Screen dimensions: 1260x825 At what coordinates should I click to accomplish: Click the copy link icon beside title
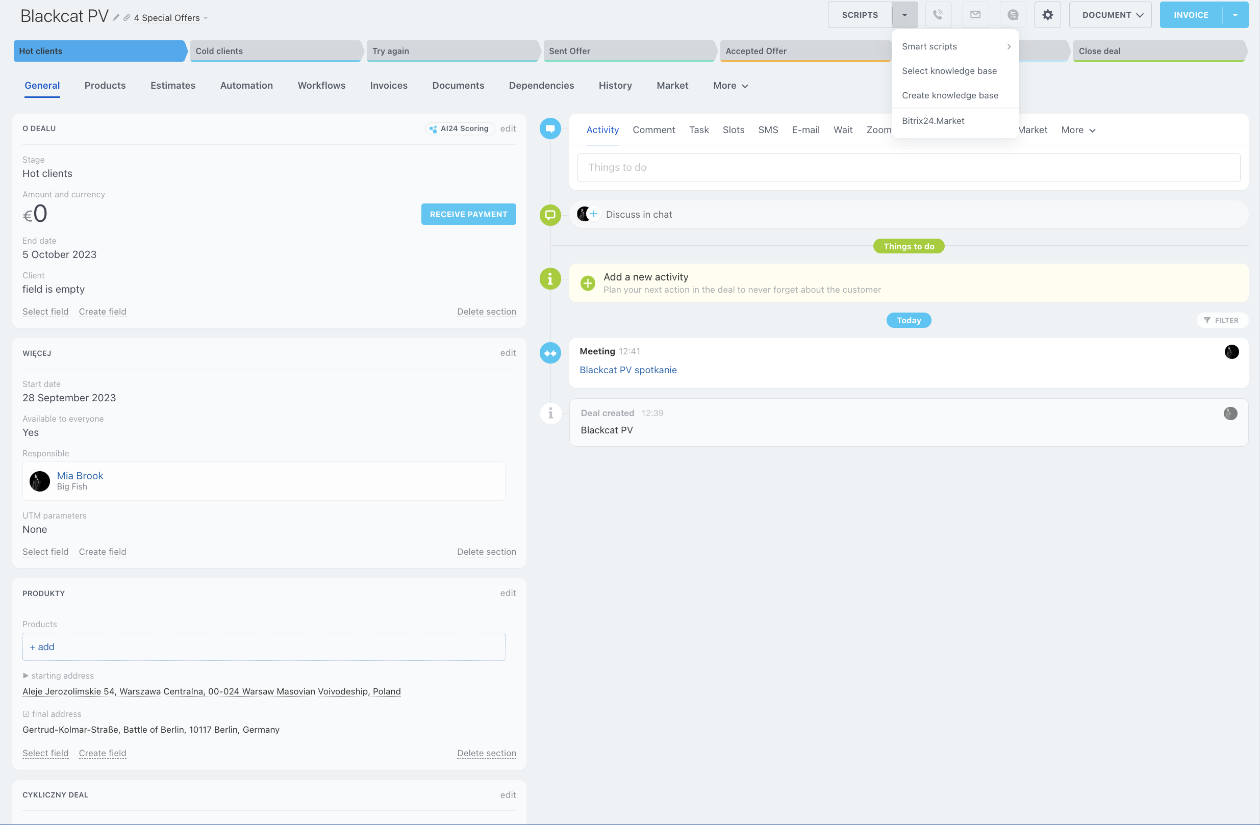tap(127, 18)
